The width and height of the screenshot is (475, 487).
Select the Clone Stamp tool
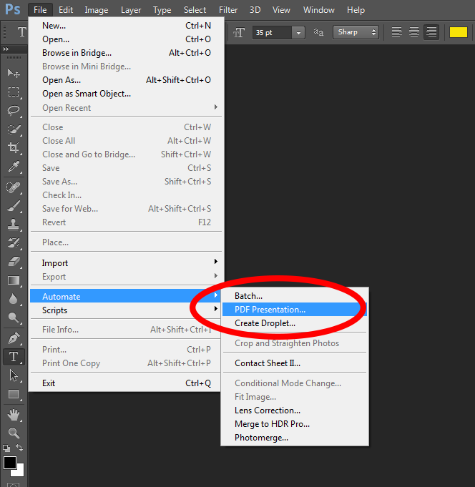pos(14,225)
